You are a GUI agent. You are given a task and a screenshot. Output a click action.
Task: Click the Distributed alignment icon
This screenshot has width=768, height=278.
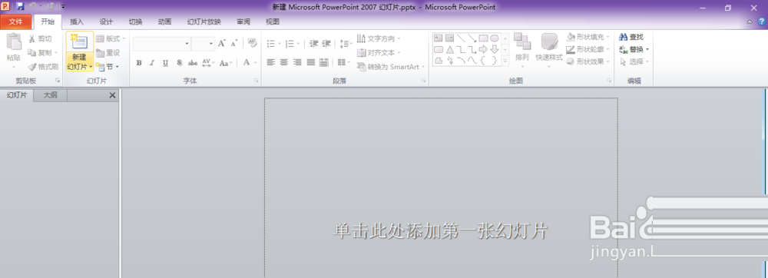coord(324,63)
